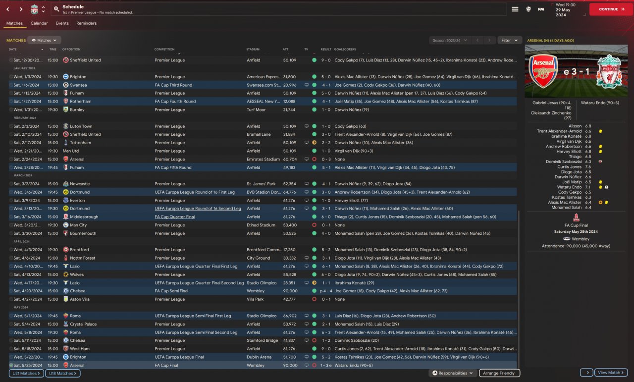The height and width of the screenshot is (382, 634).
Task: Toggle reminder circle for Brentford 4/3/2024 match
Action: 11,250
